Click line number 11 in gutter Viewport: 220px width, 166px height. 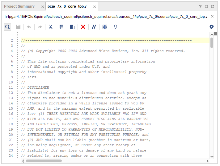[11, 87]
